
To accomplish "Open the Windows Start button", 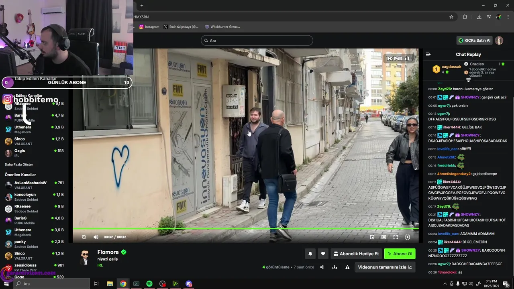I will (x=6, y=284).
